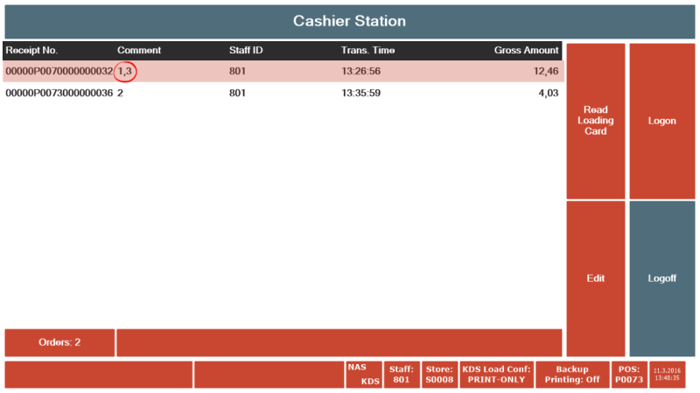Select receipt 00000P0073000000000036 row
The height and width of the screenshot is (393, 700).
click(283, 93)
